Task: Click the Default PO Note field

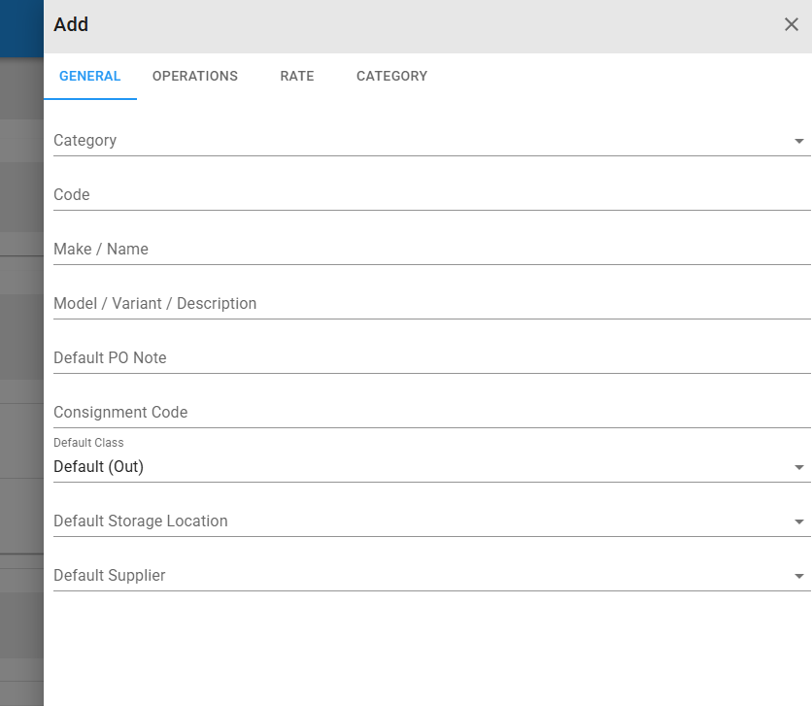Action: tap(432, 357)
